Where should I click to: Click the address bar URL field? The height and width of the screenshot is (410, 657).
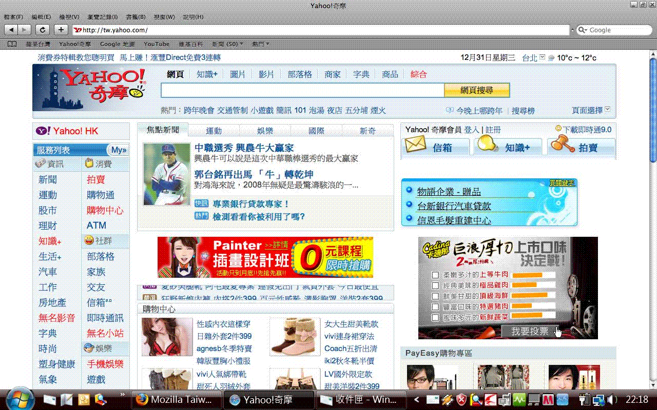pos(321,30)
